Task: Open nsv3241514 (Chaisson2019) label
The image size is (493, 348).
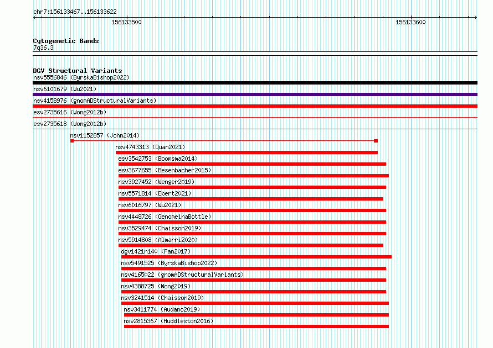Action: [x=162, y=298]
